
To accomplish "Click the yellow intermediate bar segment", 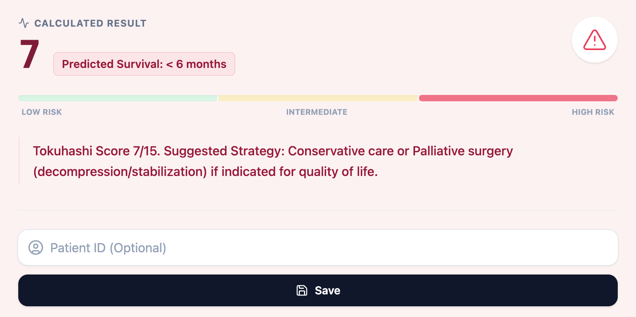I will tap(317, 98).
